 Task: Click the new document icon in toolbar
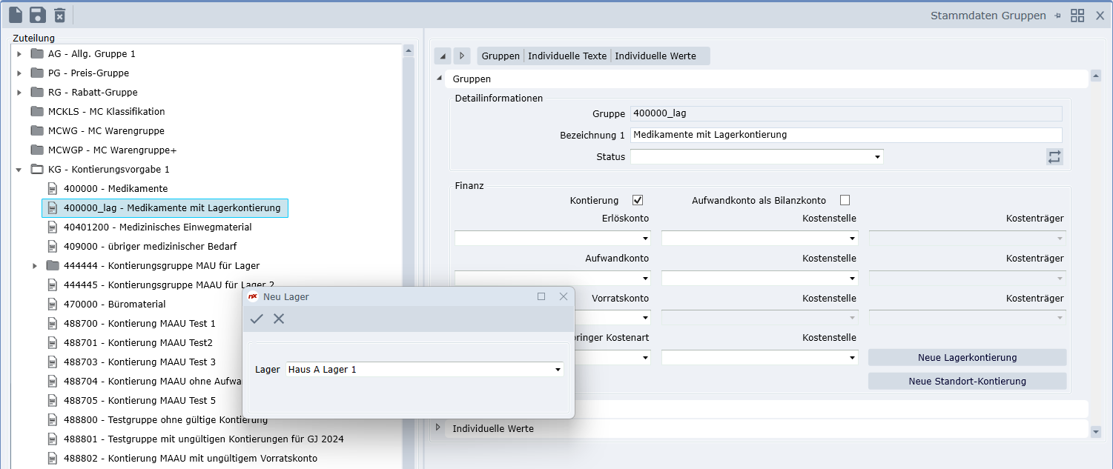(x=16, y=15)
